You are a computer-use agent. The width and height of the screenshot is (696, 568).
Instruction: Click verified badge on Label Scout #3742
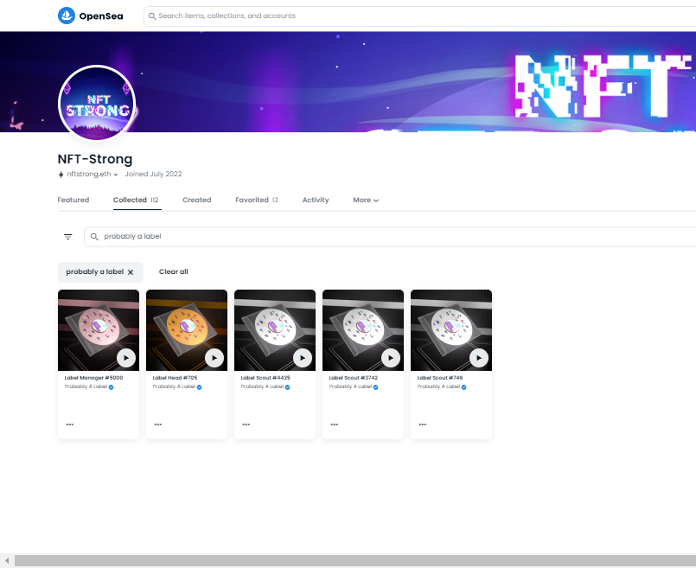[375, 387]
